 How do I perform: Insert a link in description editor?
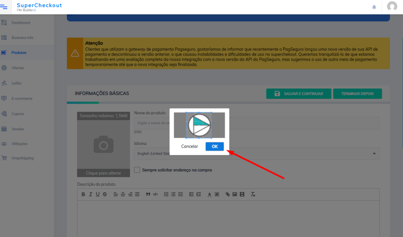227,194
